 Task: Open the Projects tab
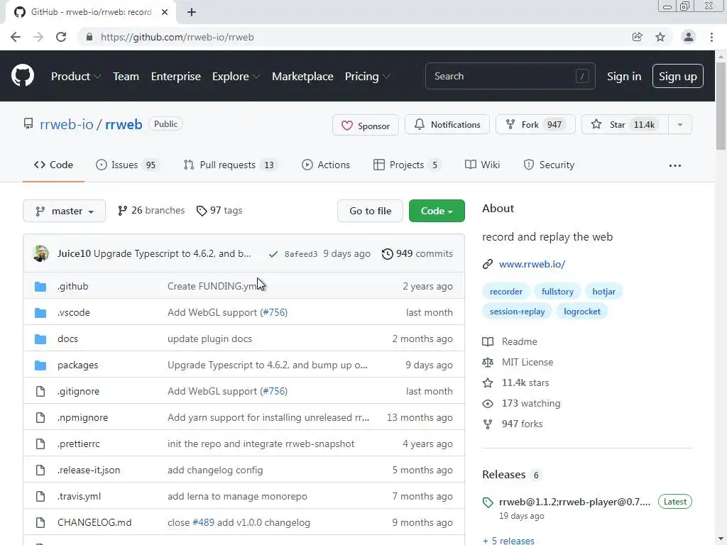tap(407, 165)
